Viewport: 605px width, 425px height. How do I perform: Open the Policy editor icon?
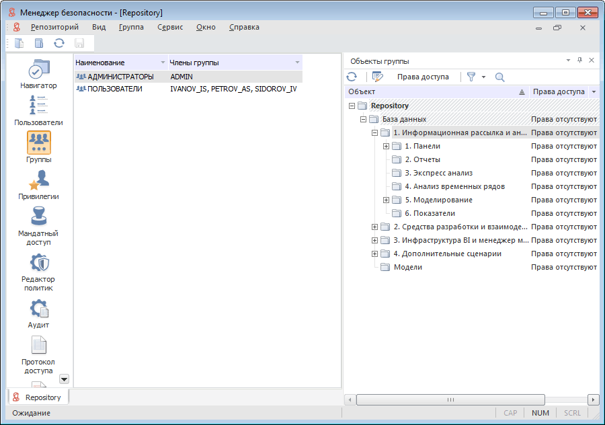[38, 263]
